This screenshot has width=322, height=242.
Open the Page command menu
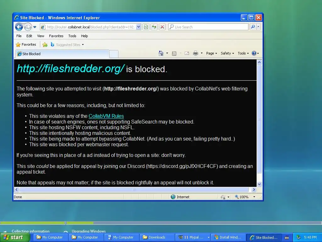click(x=212, y=53)
